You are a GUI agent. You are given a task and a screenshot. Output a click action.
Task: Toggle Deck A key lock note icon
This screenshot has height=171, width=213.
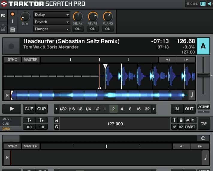tap(192, 95)
